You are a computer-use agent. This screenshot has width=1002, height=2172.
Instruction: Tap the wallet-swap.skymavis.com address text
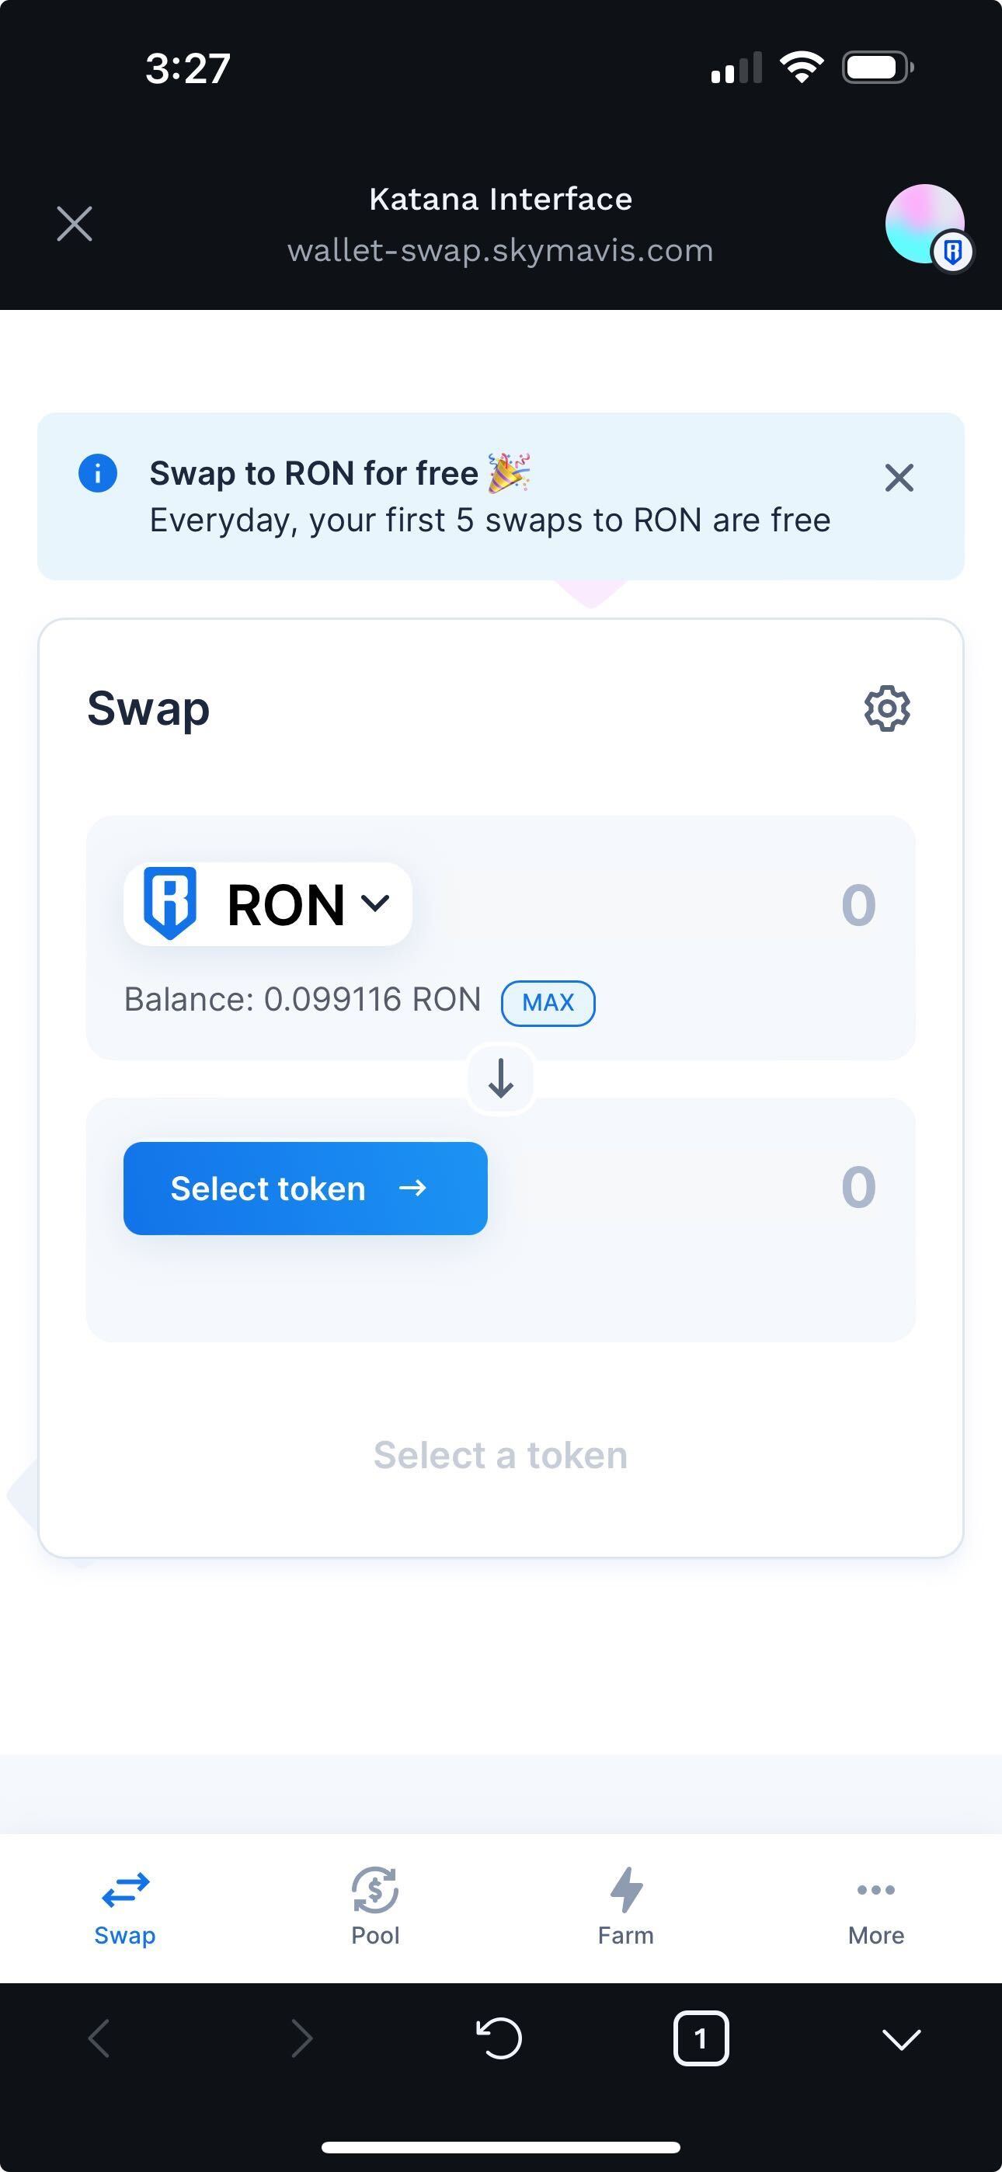[500, 249]
